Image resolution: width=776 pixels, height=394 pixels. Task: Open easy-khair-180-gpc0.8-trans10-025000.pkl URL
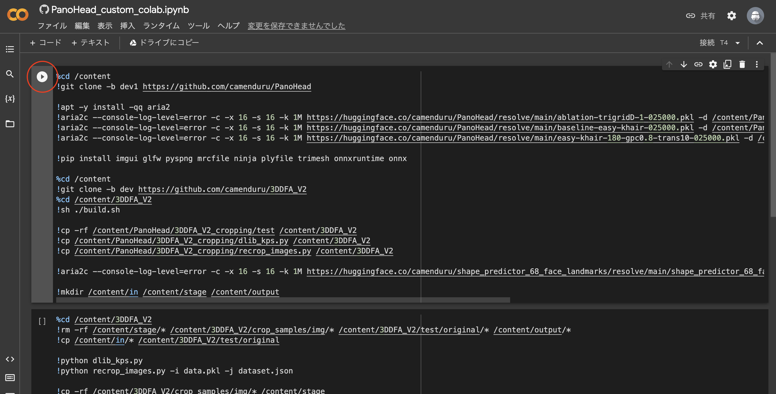[523, 138]
